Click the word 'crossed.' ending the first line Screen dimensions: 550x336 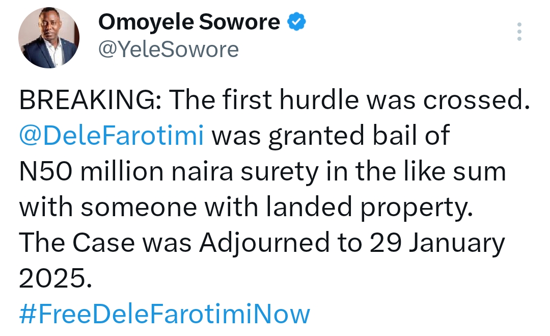tap(476, 100)
